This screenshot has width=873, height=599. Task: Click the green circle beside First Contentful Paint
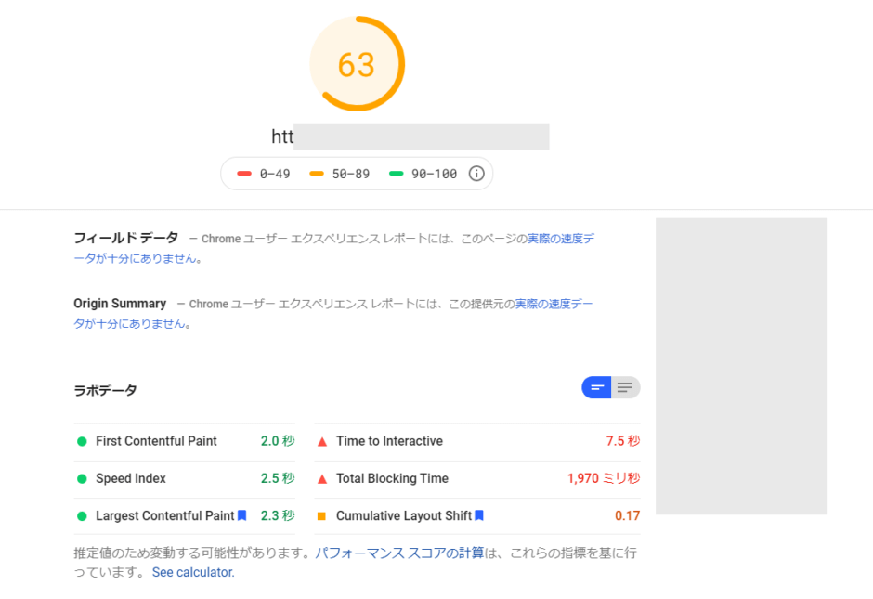[82, 441]
